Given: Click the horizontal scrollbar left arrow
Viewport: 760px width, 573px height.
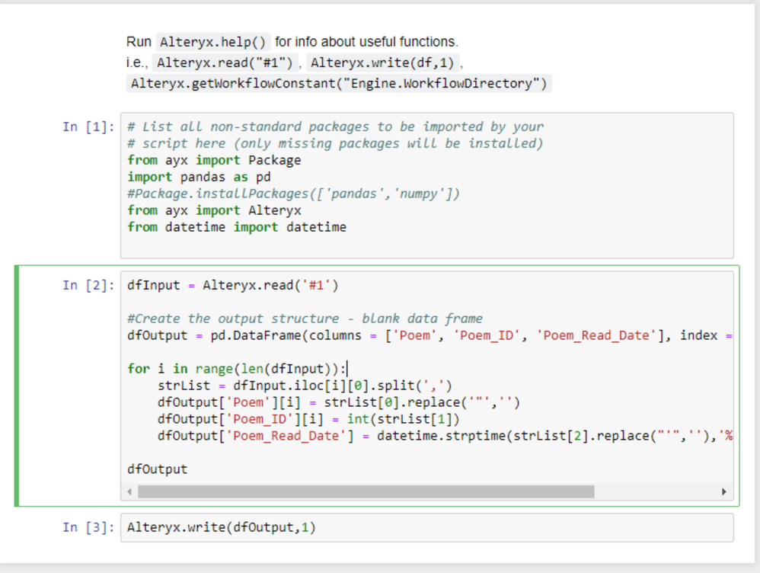Looking at the screenshot, I should (129, 491).
